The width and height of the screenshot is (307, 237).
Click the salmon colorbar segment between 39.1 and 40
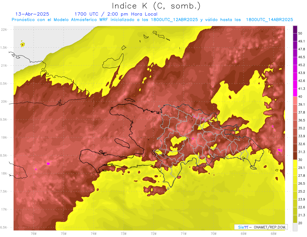tap(295, 100)
